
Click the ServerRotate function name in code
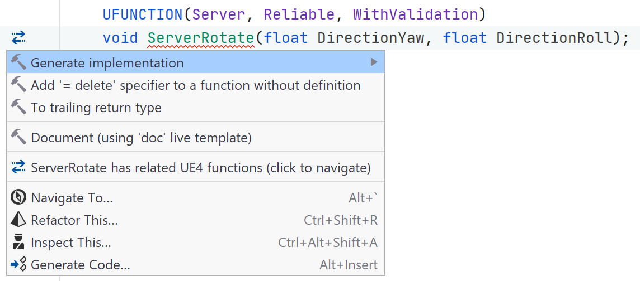[200, 38]
